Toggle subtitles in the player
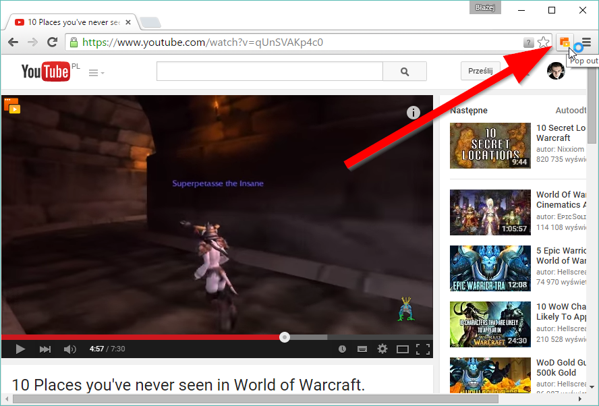 point(362,349)
